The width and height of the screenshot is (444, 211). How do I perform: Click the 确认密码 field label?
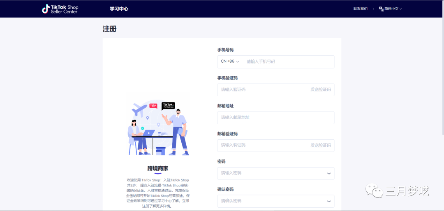tap(225, 189)
